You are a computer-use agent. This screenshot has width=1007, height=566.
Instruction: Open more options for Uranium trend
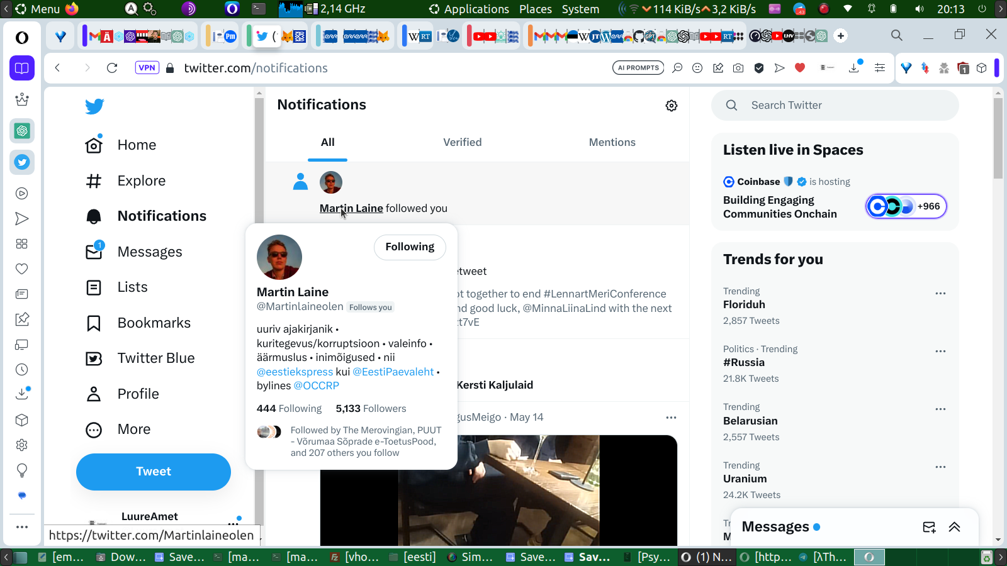coord(940,467)
